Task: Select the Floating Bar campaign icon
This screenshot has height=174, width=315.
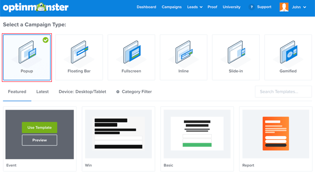Action: [79, 52]
